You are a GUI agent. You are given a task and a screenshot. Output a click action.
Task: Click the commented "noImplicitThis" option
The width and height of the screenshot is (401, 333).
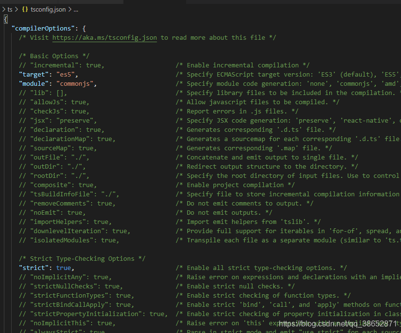tap(67, 323)
